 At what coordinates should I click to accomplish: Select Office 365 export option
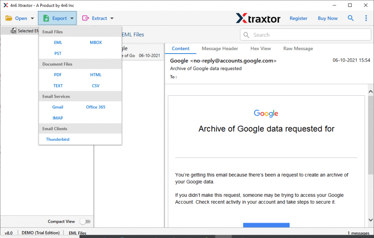[x=96, y=107]
